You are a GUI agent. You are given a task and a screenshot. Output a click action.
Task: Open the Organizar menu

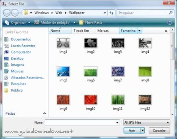pyautogui.click(x=18, y=23)
